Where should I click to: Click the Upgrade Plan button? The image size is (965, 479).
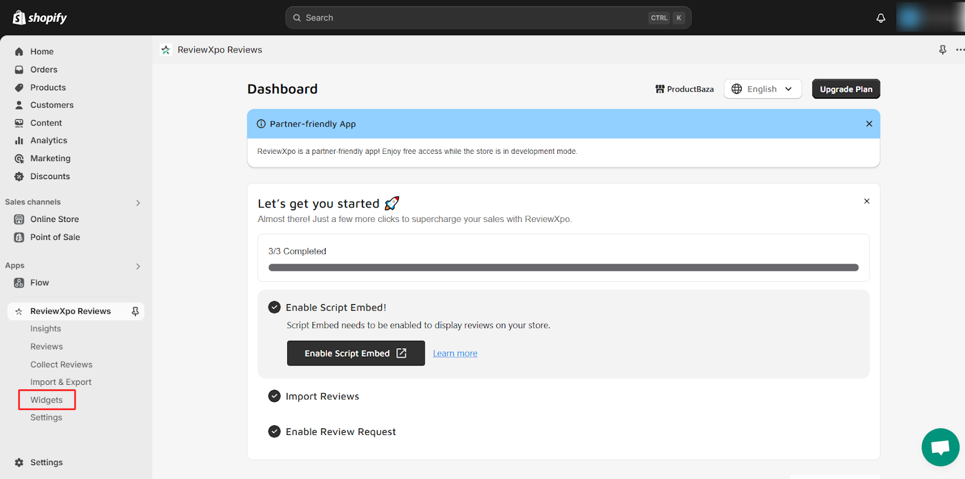click(846, 89)
